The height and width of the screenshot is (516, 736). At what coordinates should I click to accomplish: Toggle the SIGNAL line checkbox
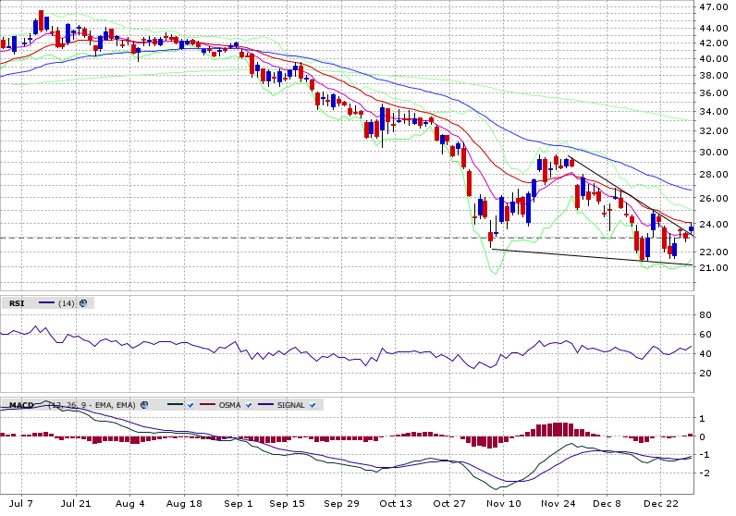click(x=313, y=405)
